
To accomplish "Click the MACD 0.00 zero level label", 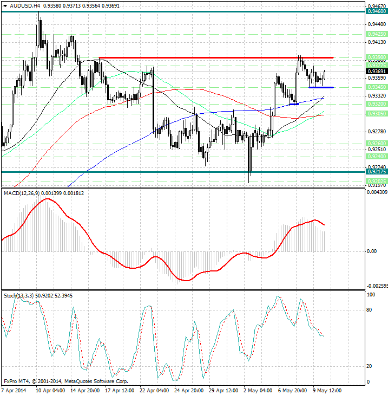I will coord(372,251).
